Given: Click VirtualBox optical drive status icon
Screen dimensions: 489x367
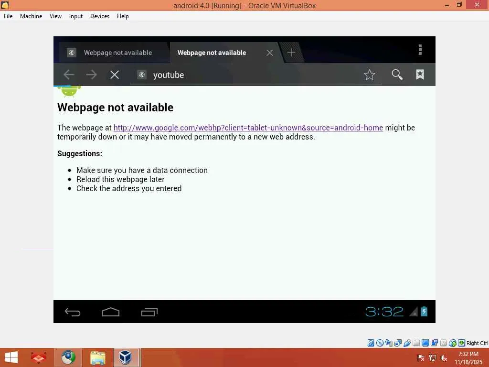Looking at the screenshot, I should pyautogui.click(x=380, y=343).
